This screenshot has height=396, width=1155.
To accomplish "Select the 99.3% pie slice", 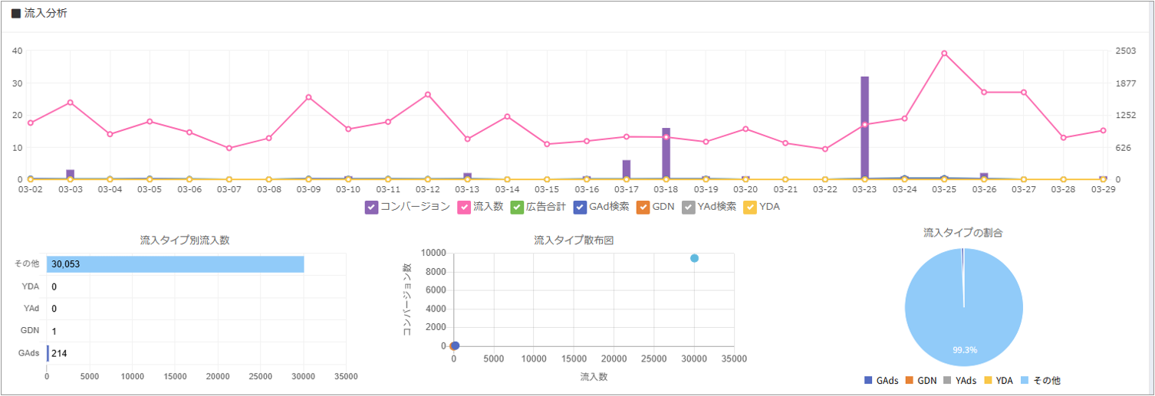I will (964, 307).
